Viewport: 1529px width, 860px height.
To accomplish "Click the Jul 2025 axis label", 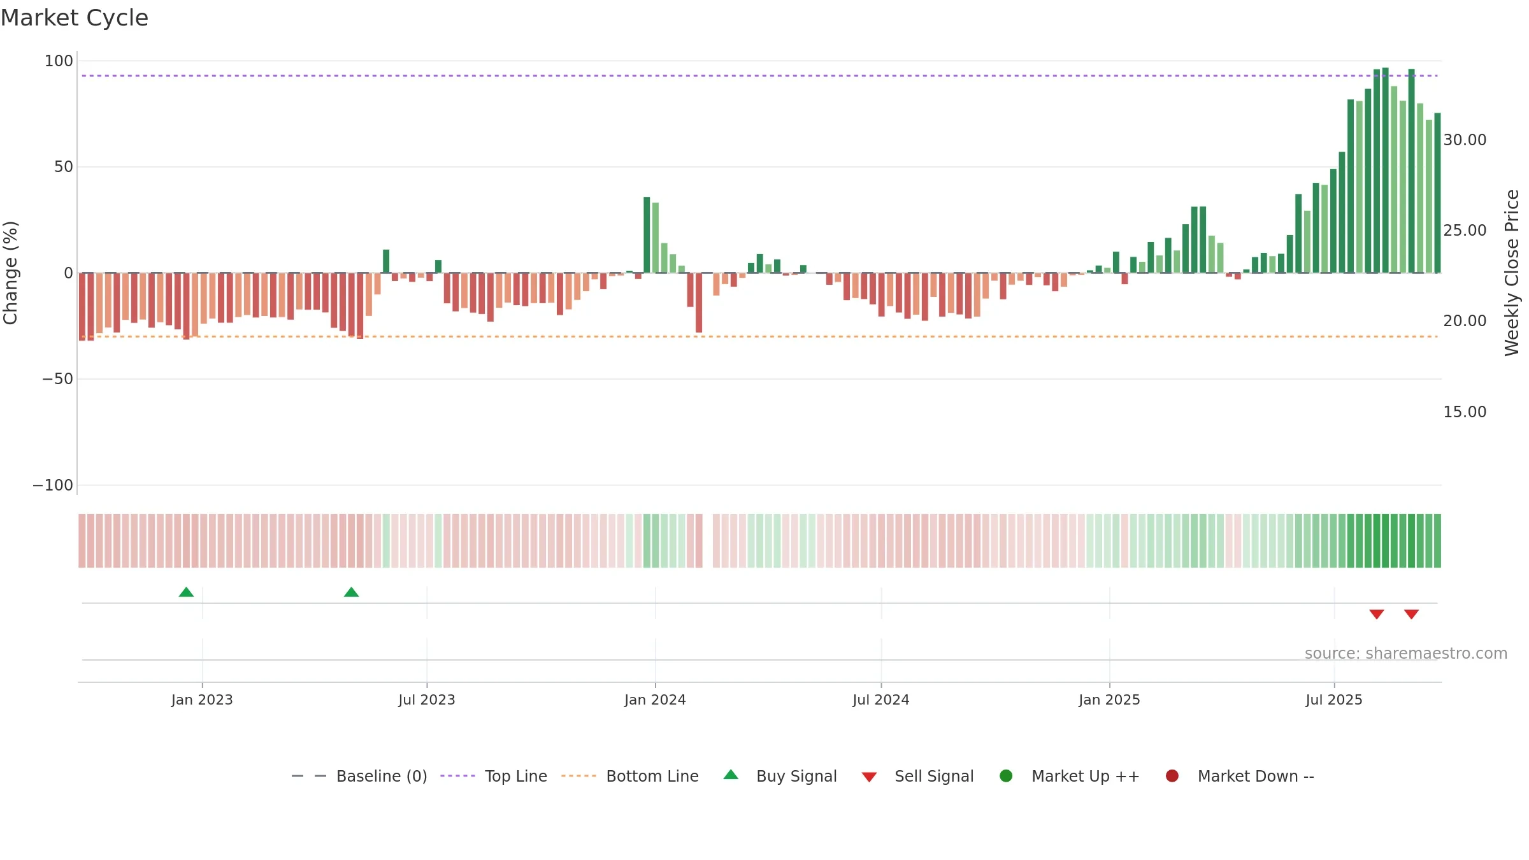I will 1334,700.
